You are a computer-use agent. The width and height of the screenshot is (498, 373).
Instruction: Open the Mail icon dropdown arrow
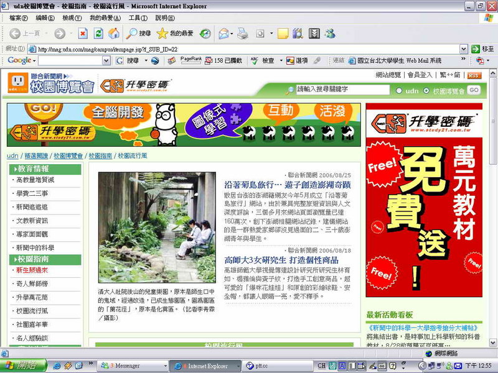[x=232, y=34]
